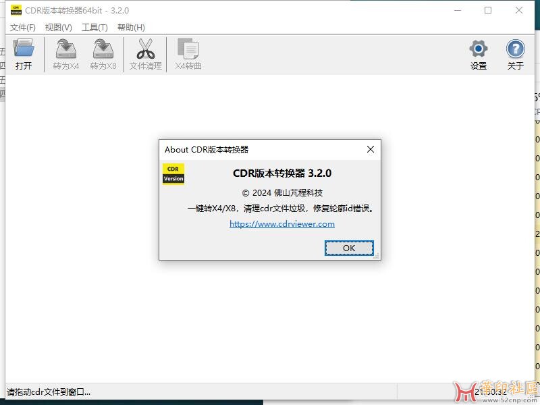Image resolution: width=540 pixels, height=405 pixels.
Task: Select the 转为X8 convert icon
Action: [x=103, y=48]
